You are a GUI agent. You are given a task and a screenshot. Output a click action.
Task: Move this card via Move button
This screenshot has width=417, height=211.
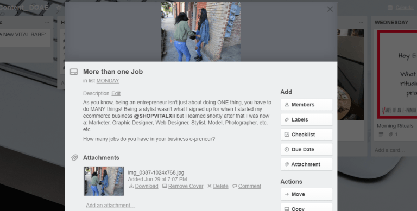pyautogui.click(x=307, y=194)
